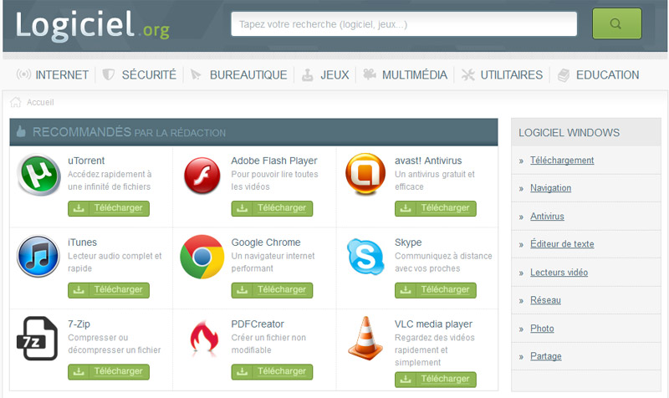The width and height of the screenshot is (669, 398).
Task: Click the Accueil breadcrumb link
Action: click(40, 102)
